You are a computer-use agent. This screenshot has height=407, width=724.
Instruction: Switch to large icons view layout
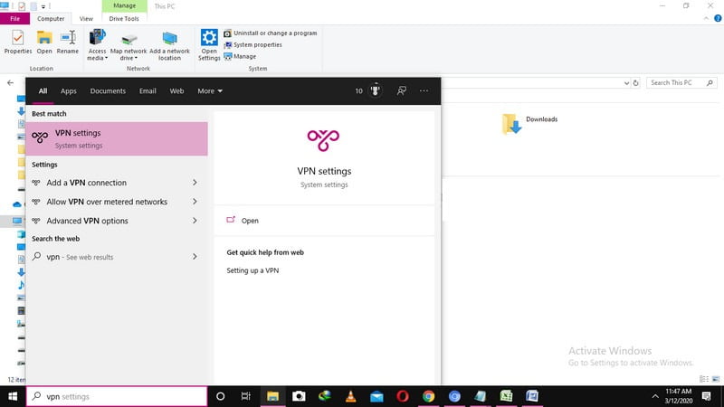pyautogui.click(x=716, y=379)
